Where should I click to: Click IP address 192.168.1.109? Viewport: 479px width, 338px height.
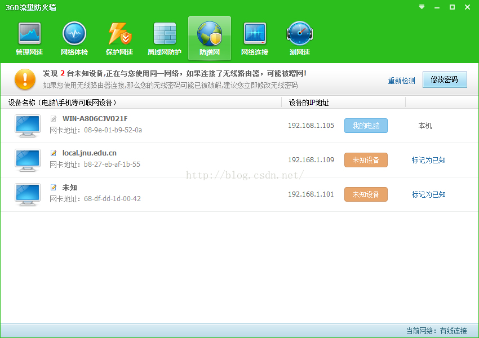(311, 159)
